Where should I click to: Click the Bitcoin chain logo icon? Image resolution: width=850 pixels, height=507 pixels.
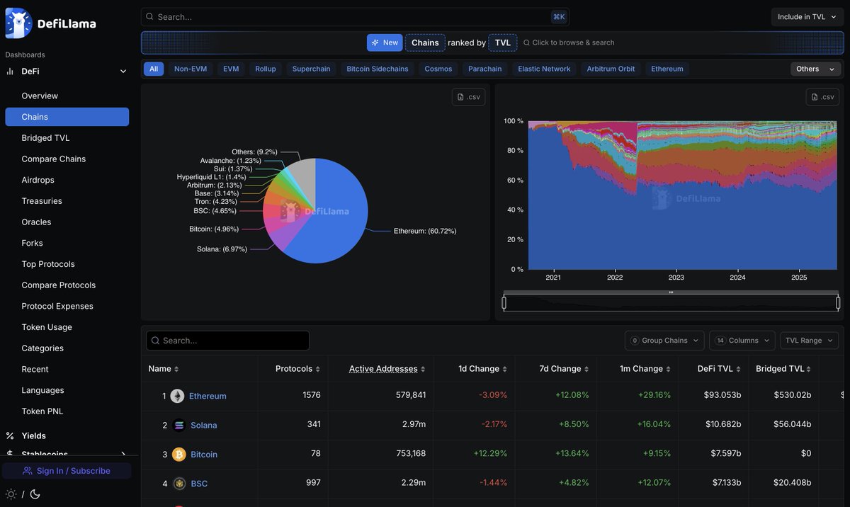[178, 454]
